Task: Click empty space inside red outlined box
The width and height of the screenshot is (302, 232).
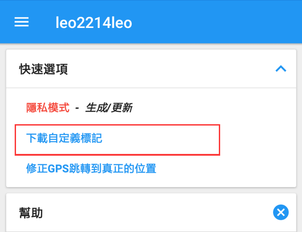Action: [x=169, y=140]
